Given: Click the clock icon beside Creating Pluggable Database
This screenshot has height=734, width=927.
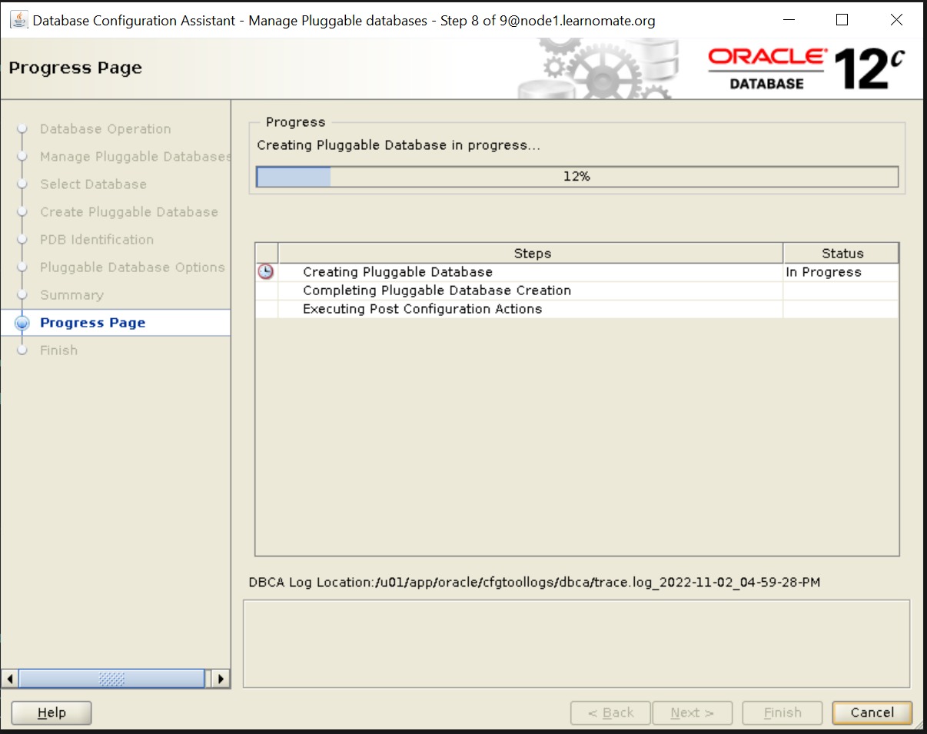Looking at the screenshot, I should tap(266, 272).
